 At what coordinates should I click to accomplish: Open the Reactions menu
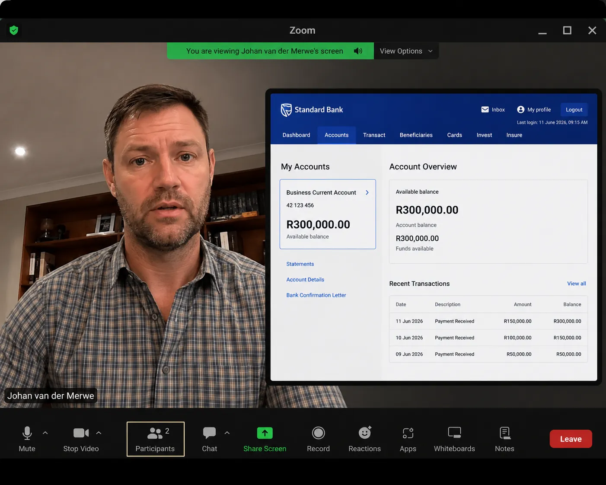365,439
